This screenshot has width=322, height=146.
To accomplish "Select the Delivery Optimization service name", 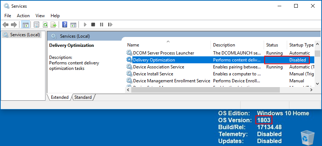I will click(154, 60).
